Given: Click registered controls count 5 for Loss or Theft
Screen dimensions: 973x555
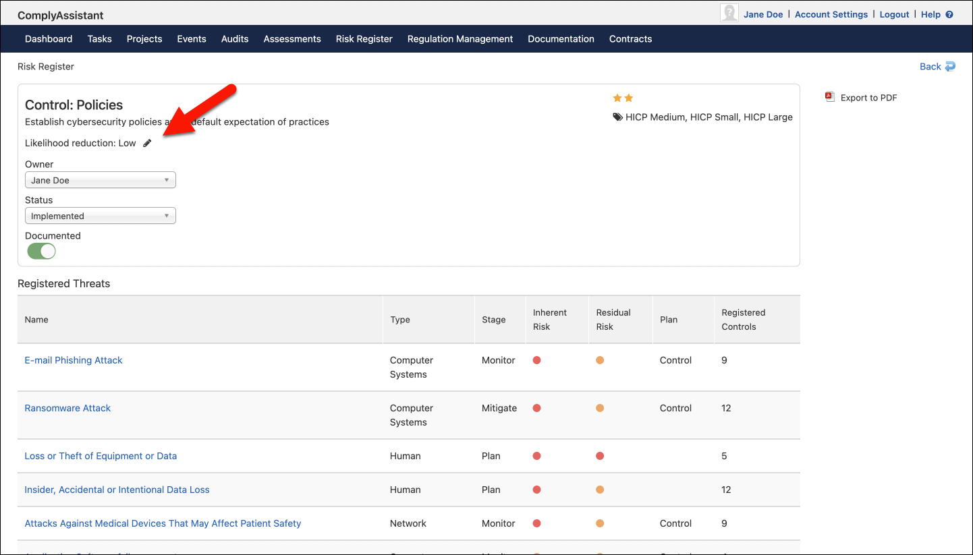Looking at the screenshot, I should point(724,456).
